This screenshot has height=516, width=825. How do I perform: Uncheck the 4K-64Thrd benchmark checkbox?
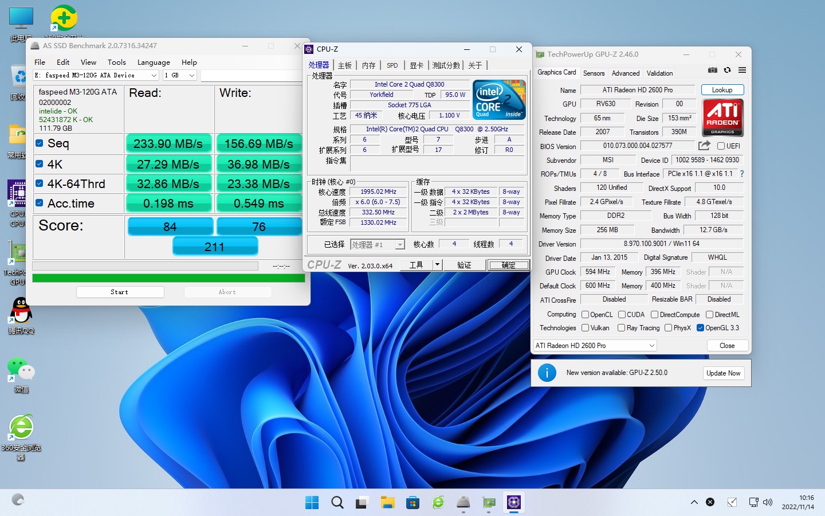coord(39,183)
